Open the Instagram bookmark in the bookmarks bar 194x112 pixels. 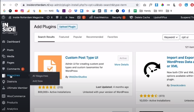pos(22,11)
